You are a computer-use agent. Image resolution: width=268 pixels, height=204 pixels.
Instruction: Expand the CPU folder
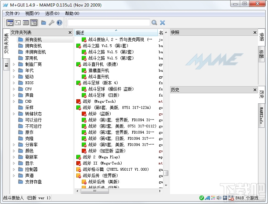click(14, 89)
